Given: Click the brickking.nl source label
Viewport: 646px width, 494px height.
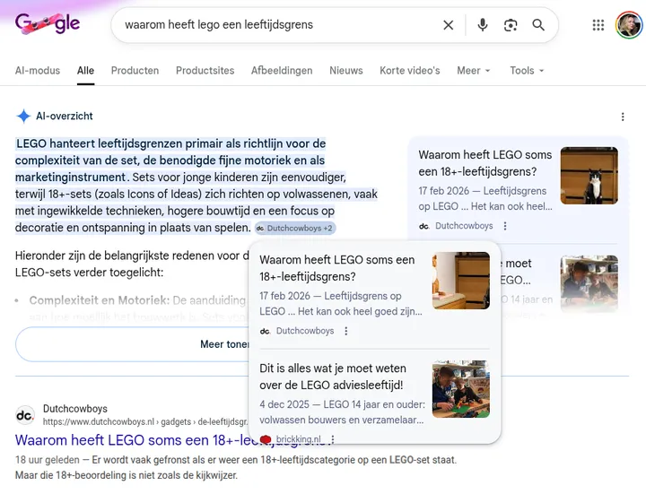Looking at the screenshot, I should [298, 439].
